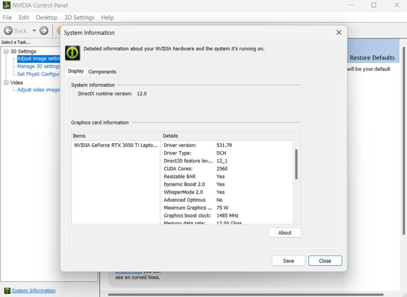Maximize the NVIDIA Control Panel window

coord(373,5)
